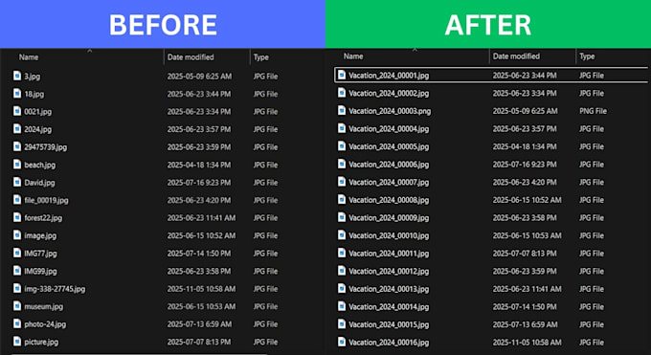Click the Type header in AFTER list
The height and width of the screenshot is (355, 651).
(587, 56)
